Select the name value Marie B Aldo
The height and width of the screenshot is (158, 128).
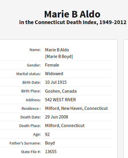click(57, 50)
